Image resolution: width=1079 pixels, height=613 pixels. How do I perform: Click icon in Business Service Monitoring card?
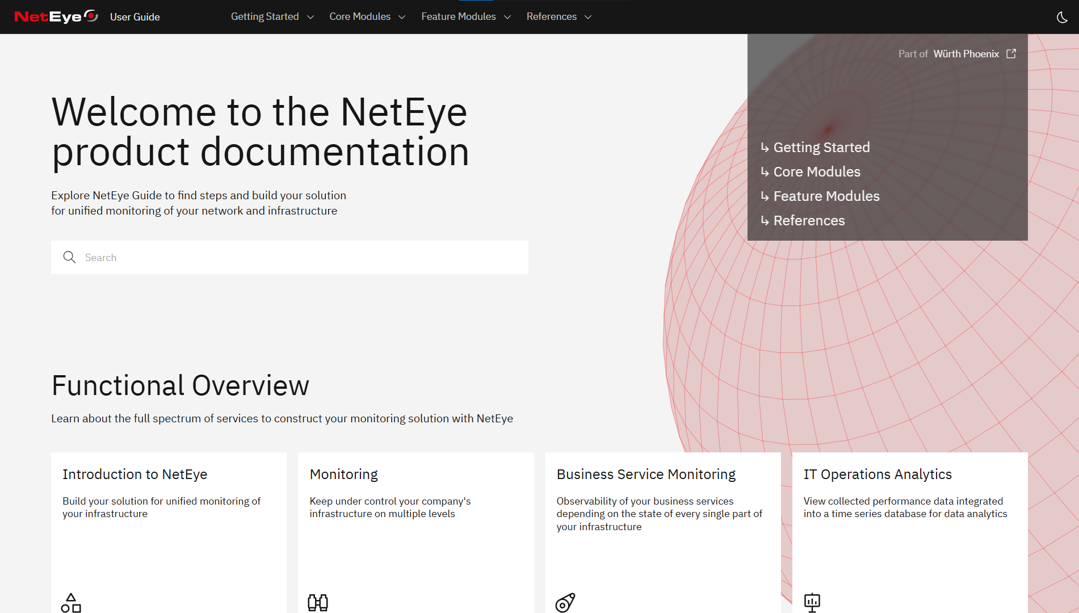click(565, 603)
